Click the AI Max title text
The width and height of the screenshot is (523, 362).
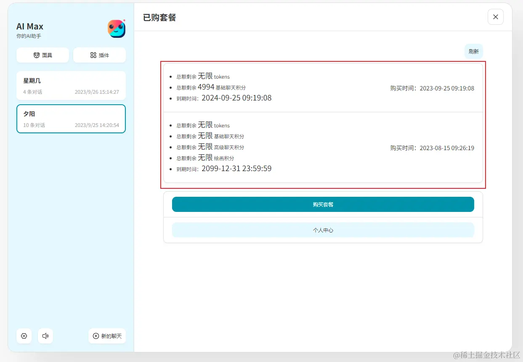[x=30, y=26]
